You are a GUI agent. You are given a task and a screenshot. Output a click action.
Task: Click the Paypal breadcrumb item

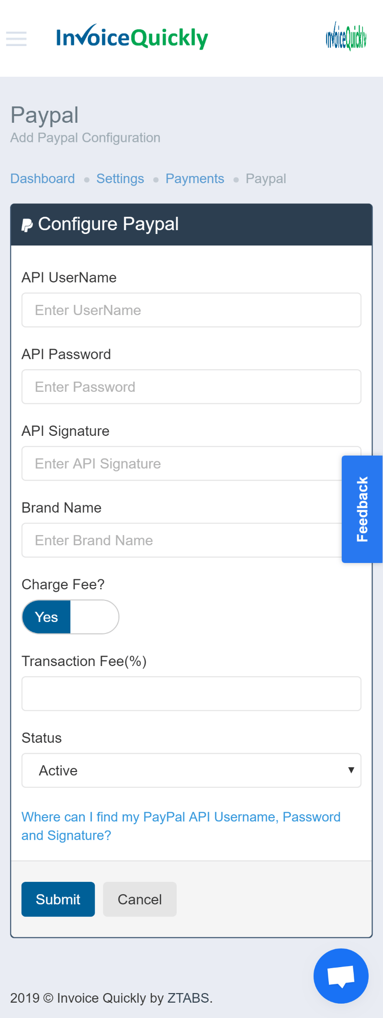(x=266, y=179)
